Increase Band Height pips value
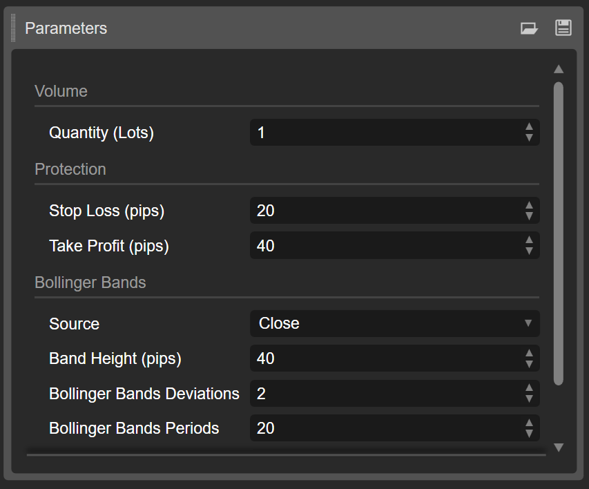This screenshot has width=589, height=489. point(529,354)
